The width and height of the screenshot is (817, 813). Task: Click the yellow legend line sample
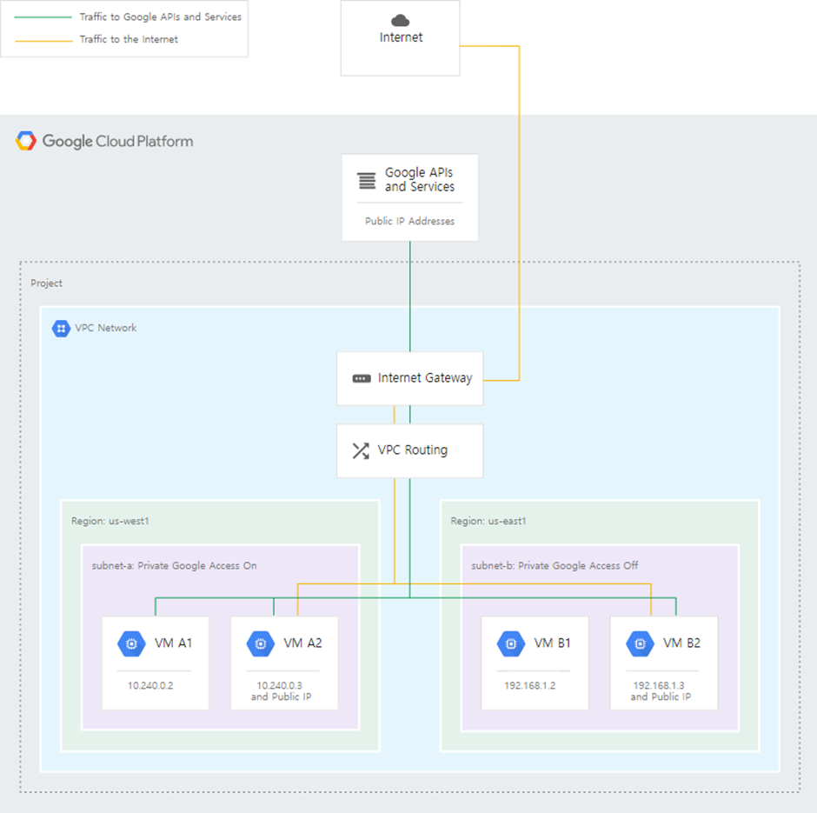coord(43,41)
